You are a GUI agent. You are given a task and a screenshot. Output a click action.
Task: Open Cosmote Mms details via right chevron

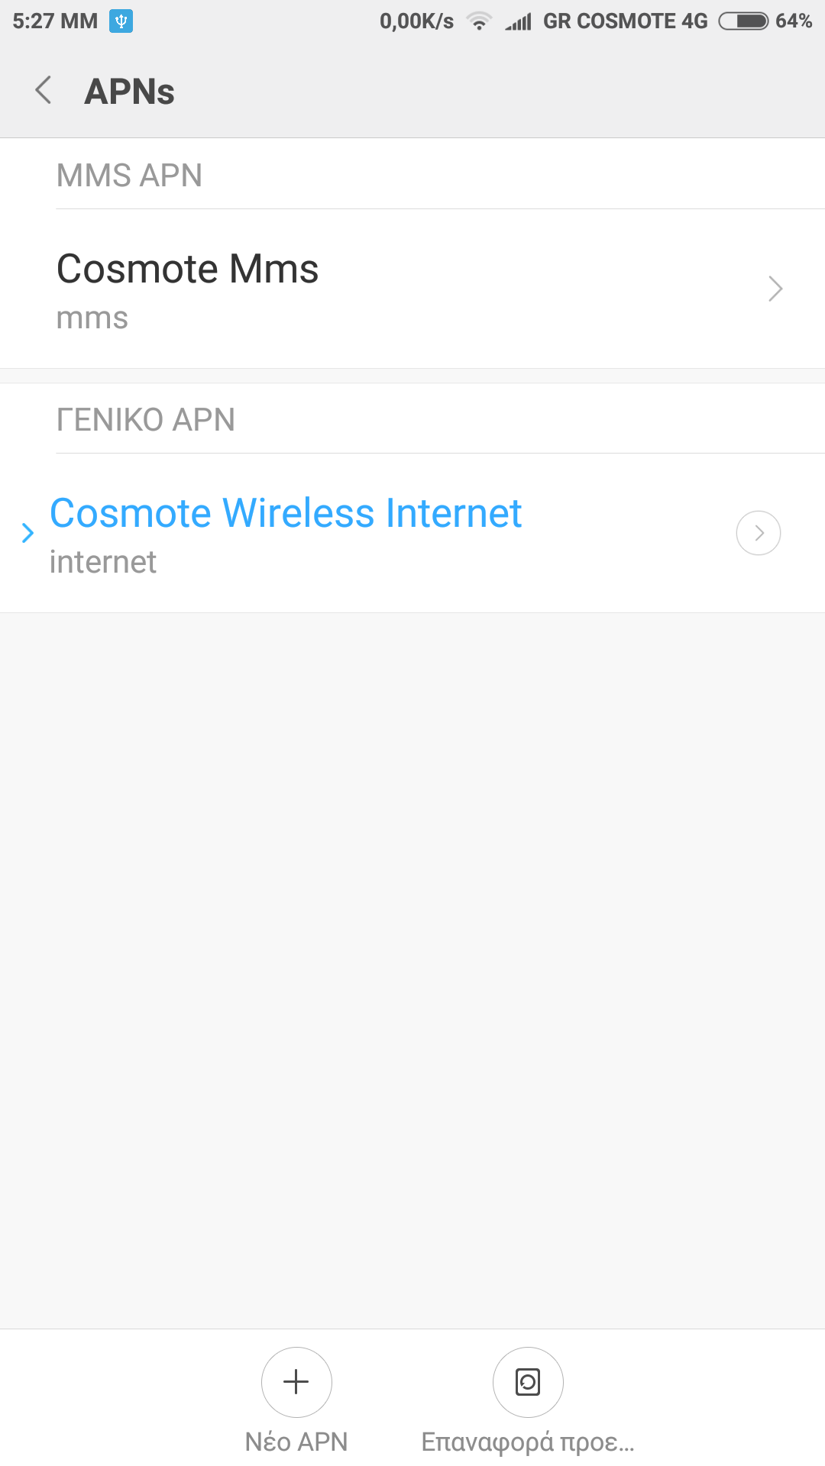tap(775, 289)
